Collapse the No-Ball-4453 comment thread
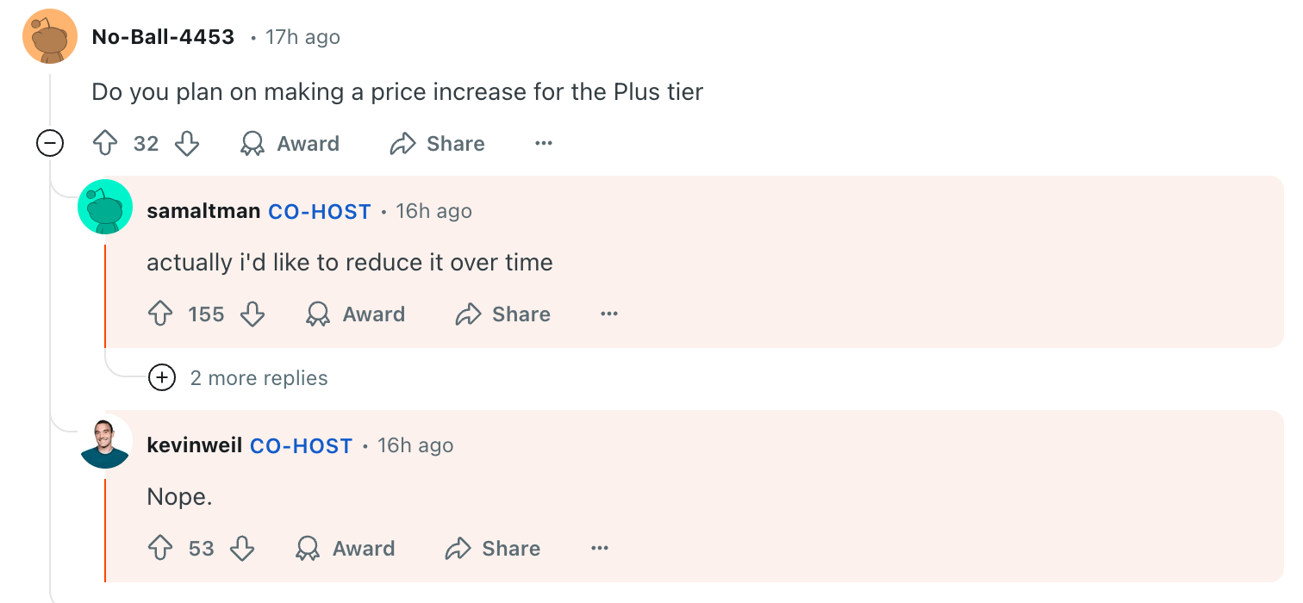 click(50, 144)
